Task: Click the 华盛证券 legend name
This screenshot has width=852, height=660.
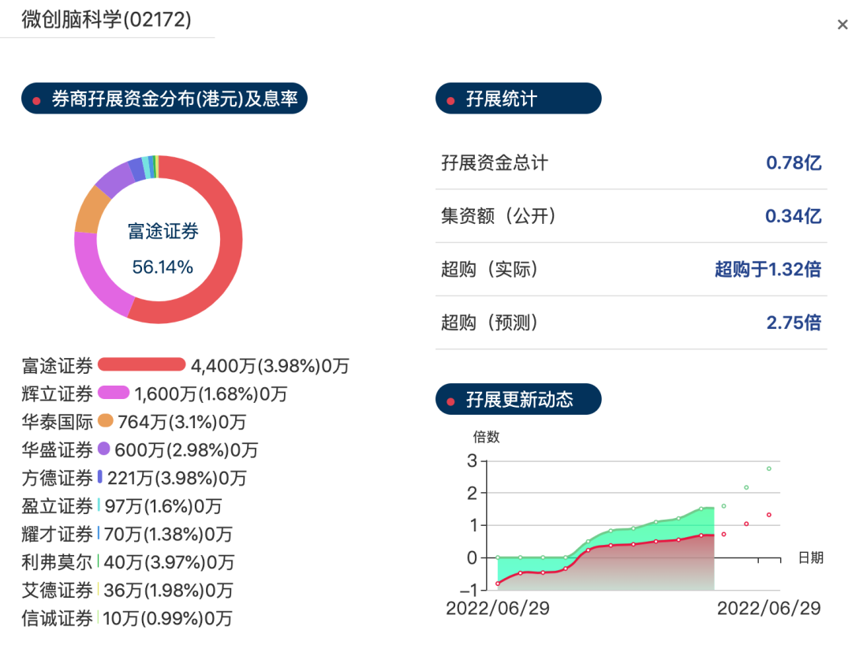Action: (x=57, y=449)
